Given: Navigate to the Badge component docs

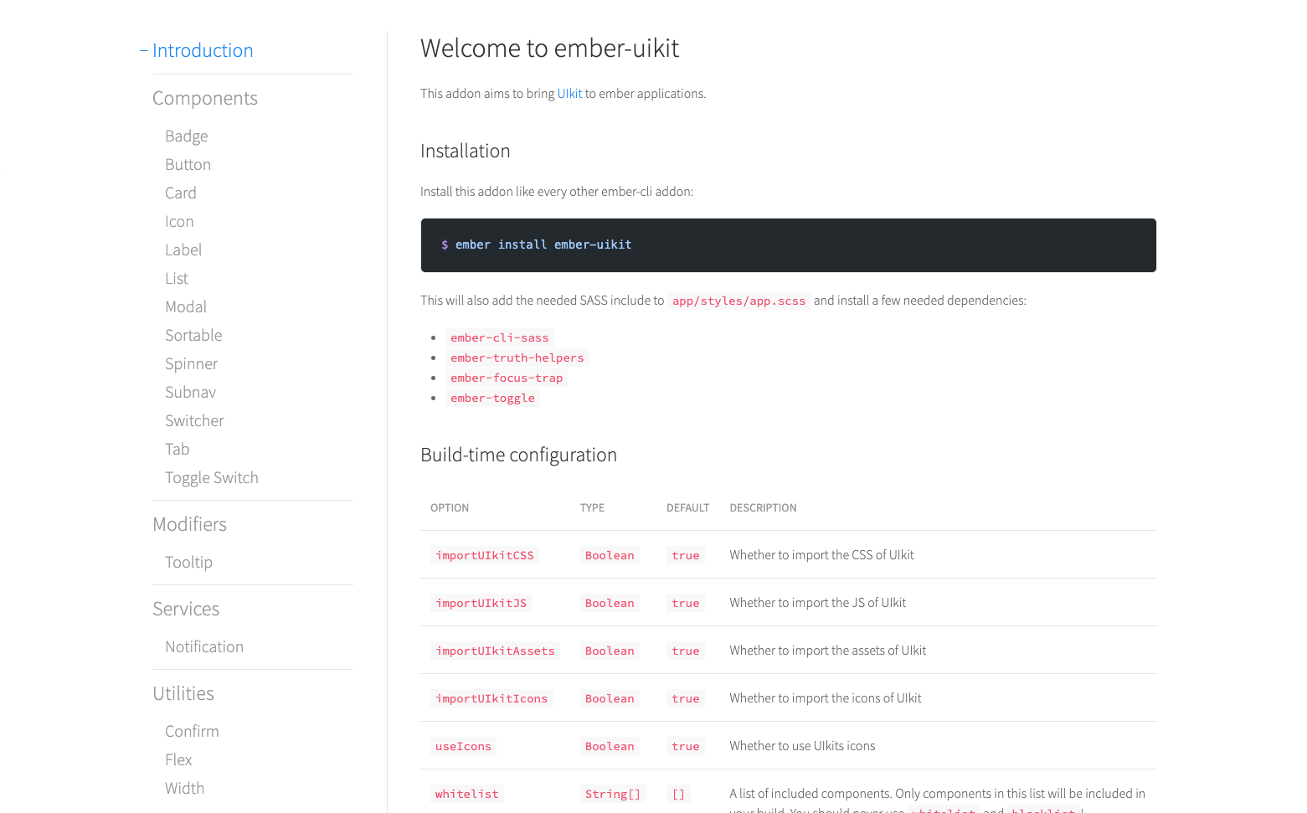Looking at the screenshot, I should 186,136.
